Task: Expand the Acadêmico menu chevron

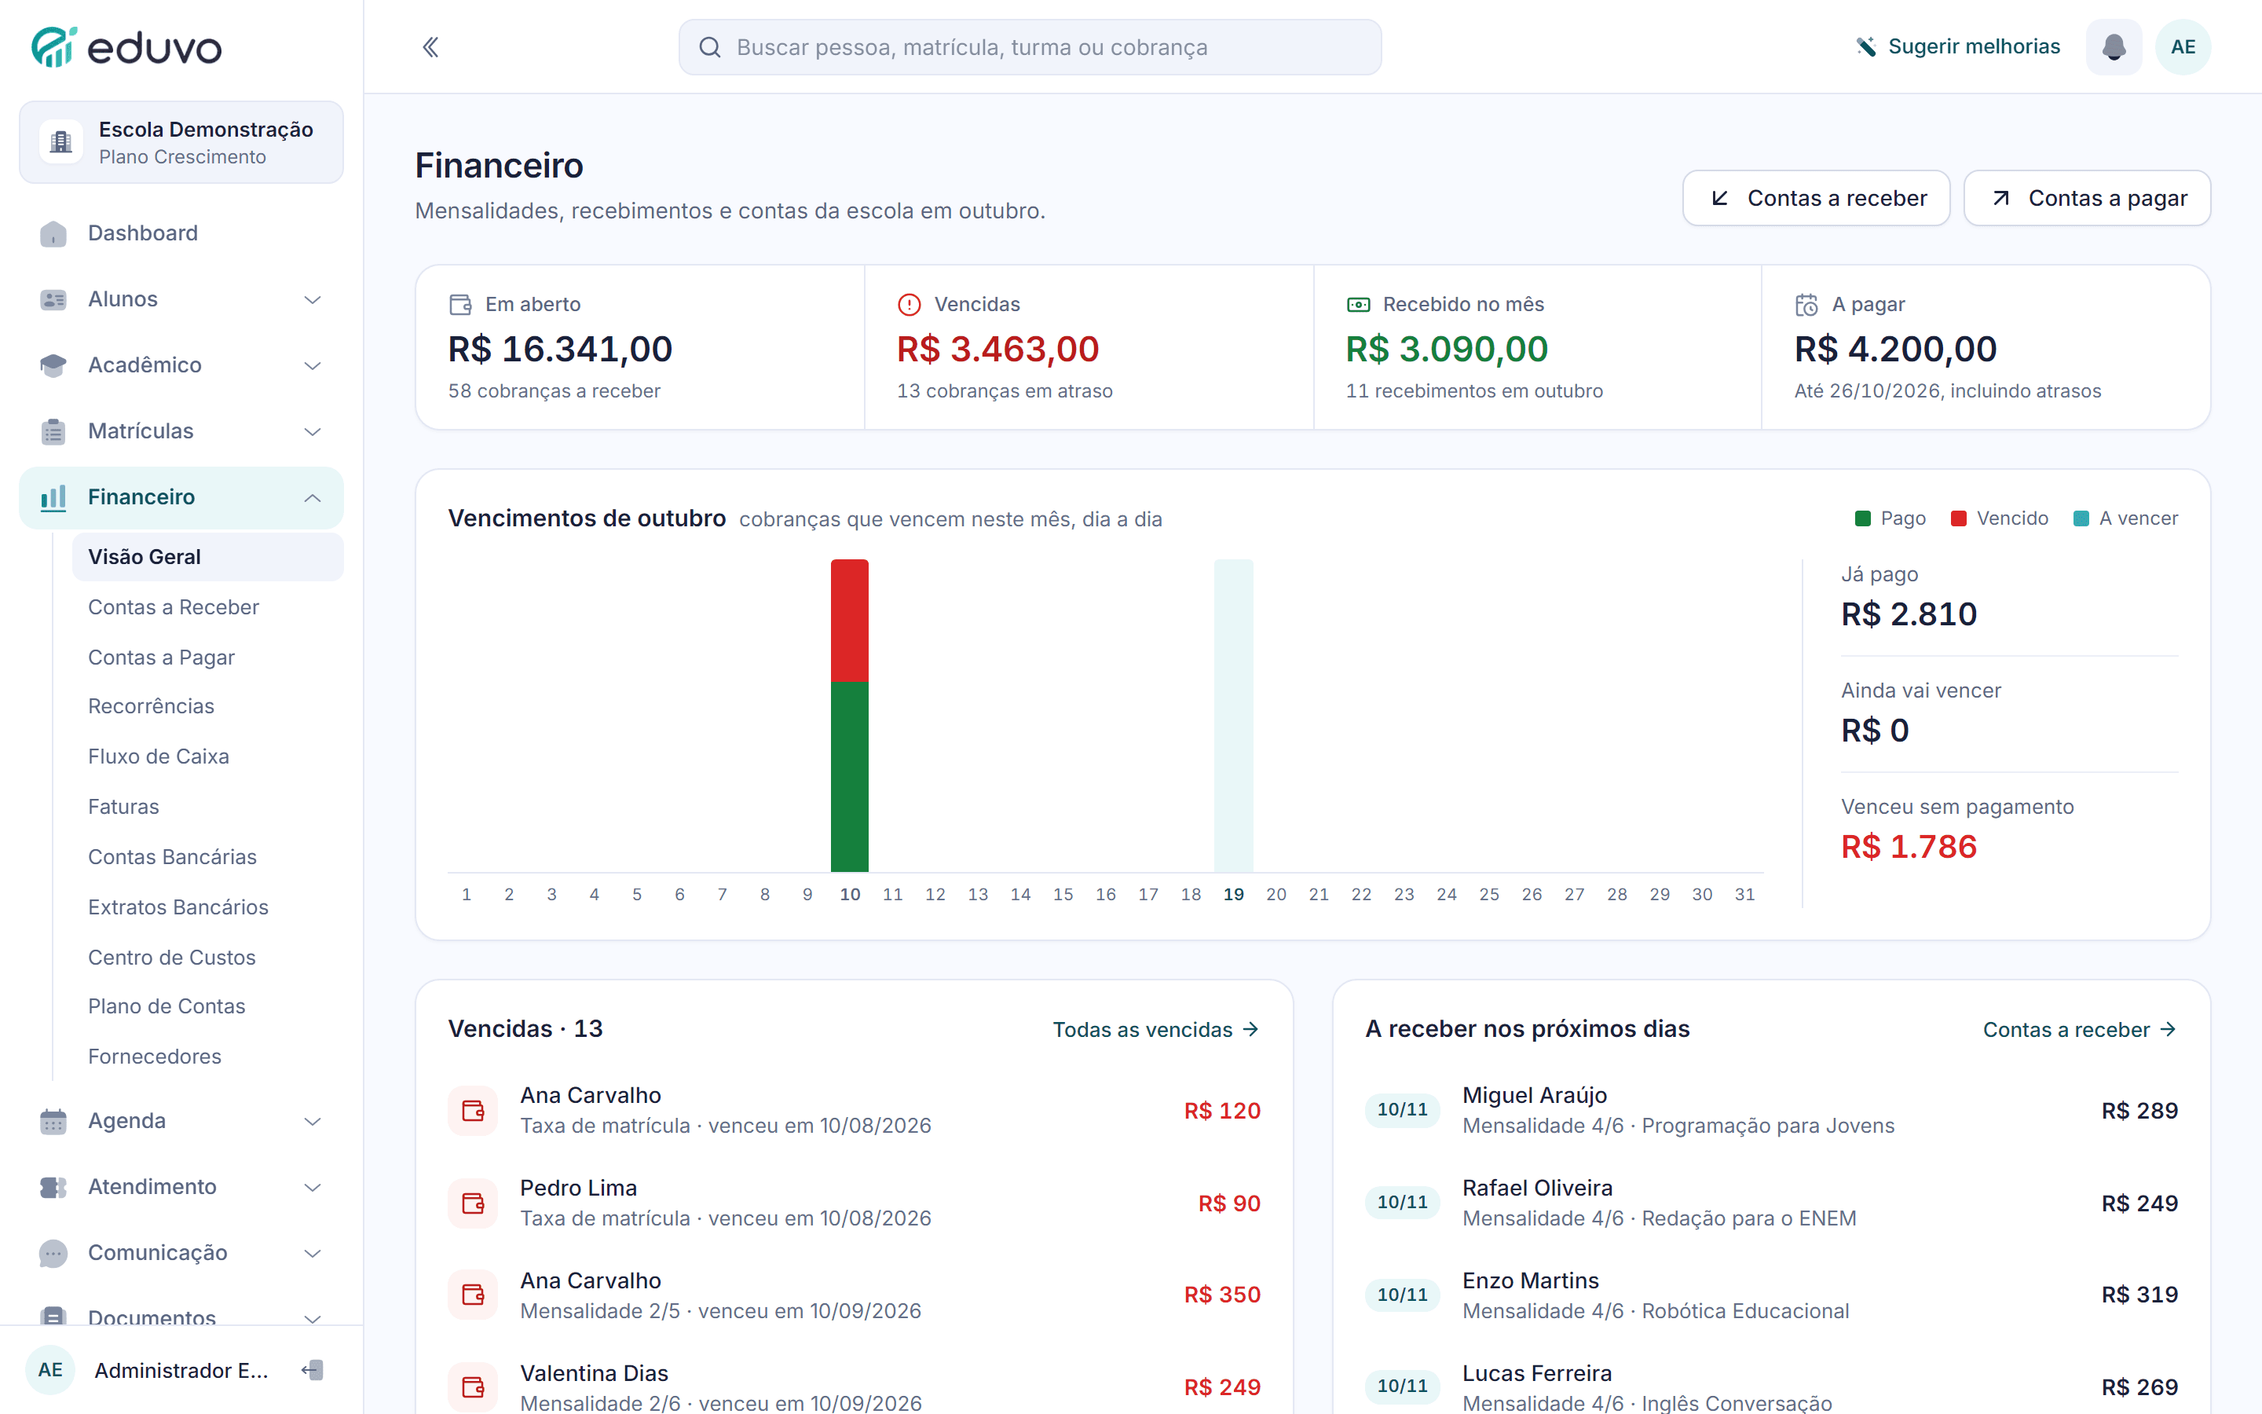Action: pos(312,365)
